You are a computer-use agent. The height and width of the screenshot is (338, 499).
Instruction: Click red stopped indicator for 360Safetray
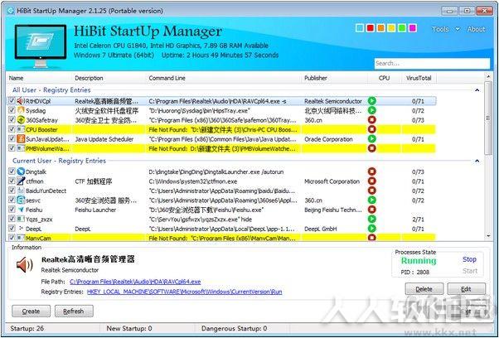371,120
